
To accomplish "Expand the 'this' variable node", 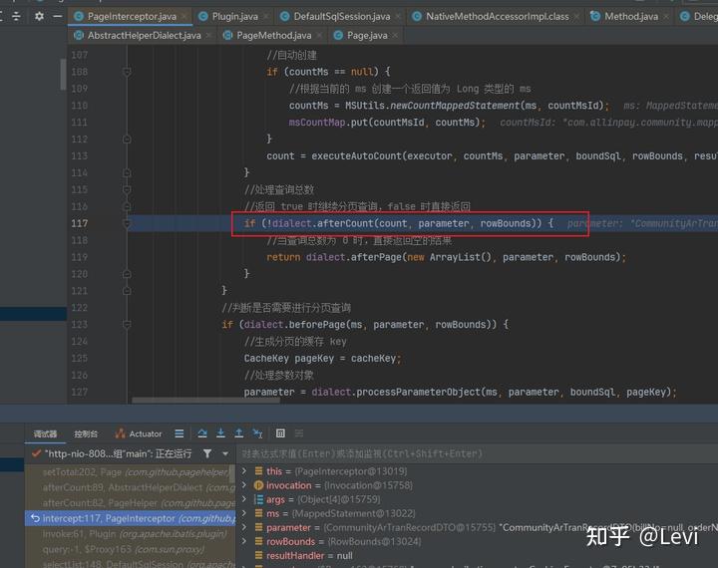I will (244, 471).
